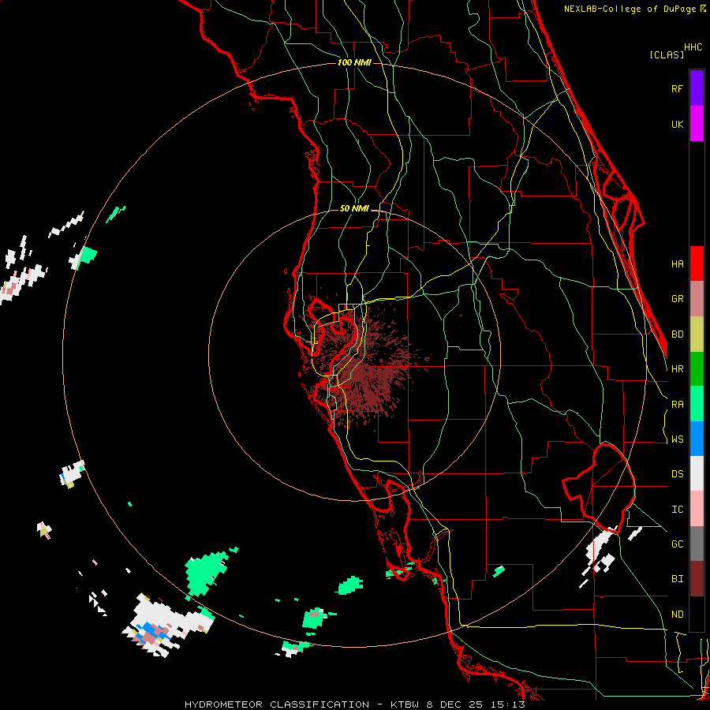Select the red HA legend swatch
This screenshot has height=710, width=710.
(697, 263)
